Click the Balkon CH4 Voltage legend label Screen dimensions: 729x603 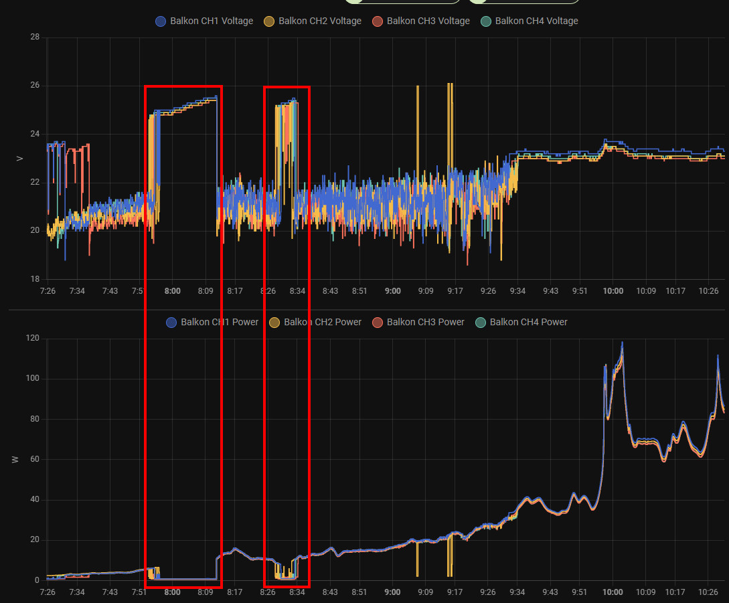coord(536,21)
